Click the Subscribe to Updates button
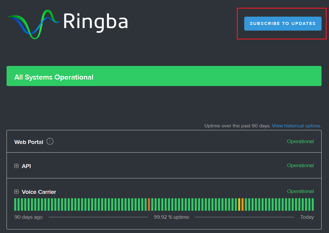 [283, 23]
